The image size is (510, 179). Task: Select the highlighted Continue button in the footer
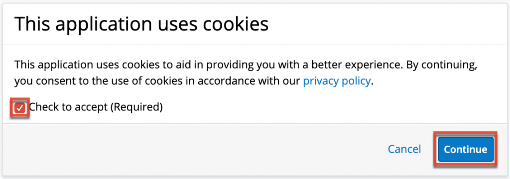(x=466, y=150)
